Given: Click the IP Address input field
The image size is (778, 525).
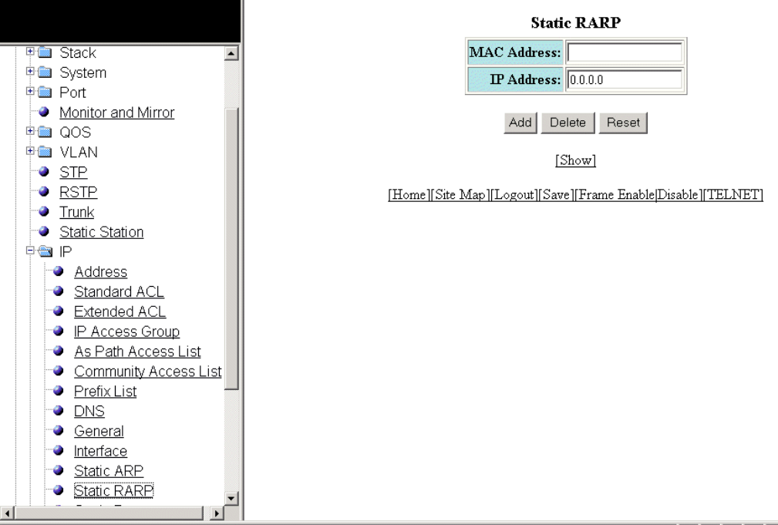Looking at the screenshot, I should pyautogui.click(x=625, y=79).
